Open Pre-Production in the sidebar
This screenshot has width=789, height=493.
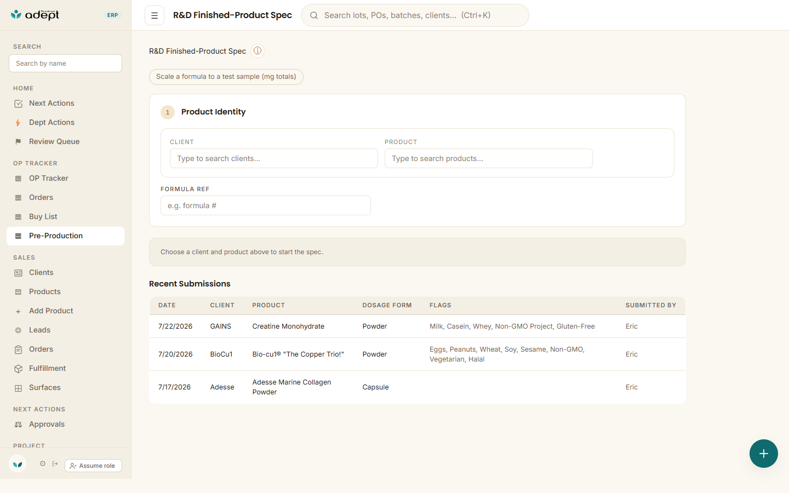tap(66, 236)
